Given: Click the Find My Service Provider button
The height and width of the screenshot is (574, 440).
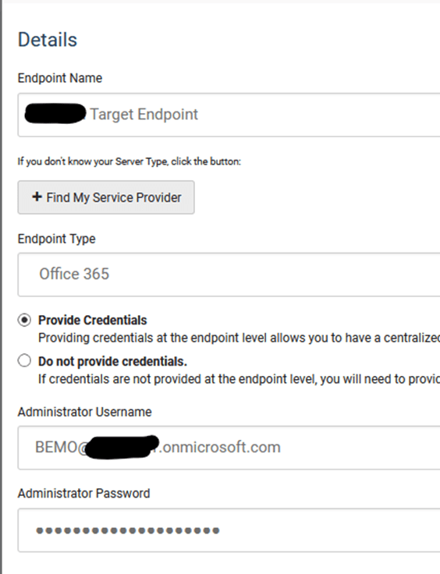Looking at the screenshot, I should point(106,197).
